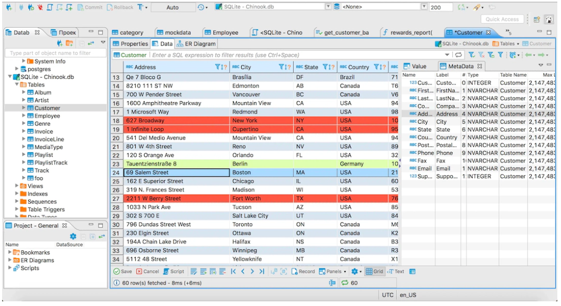Switch to the Value panel tab
This screenshot has height=306, width=561.
[x=415, y=66]
